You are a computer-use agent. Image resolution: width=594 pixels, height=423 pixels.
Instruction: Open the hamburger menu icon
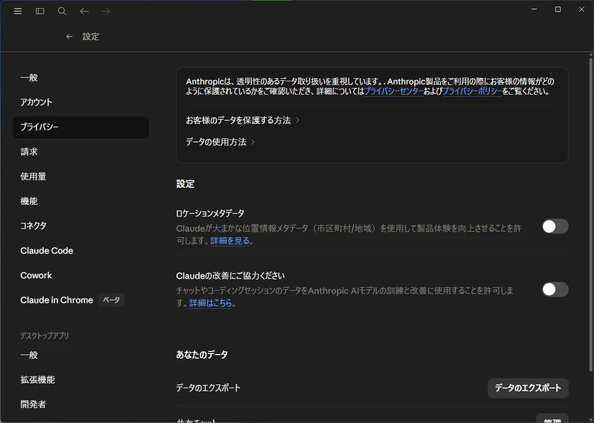[18, 11]
